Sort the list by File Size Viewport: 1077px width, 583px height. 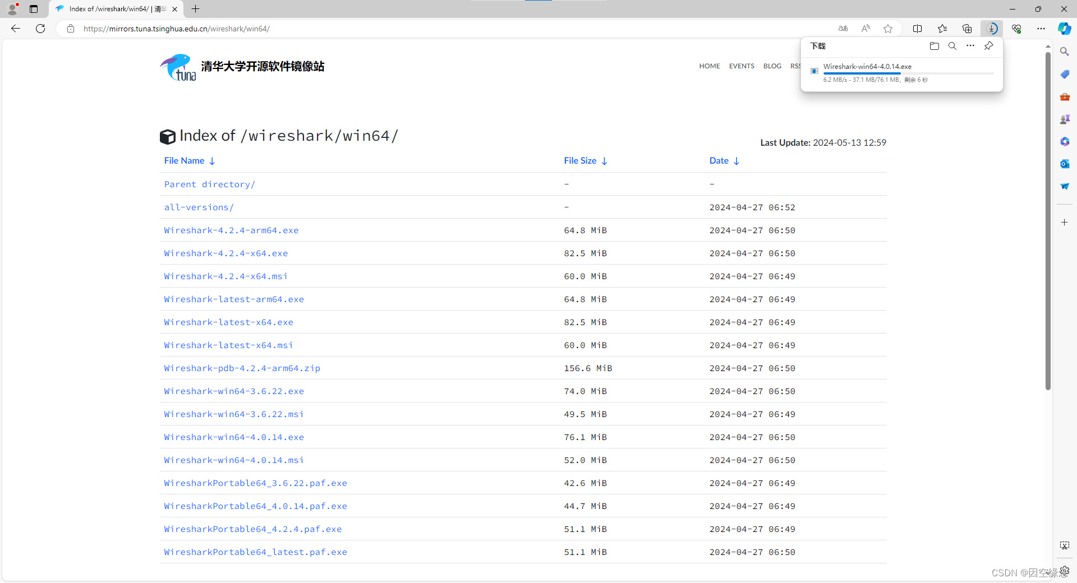586,161
